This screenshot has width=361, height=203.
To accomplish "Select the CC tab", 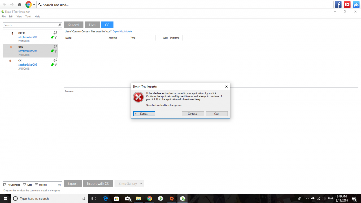I will (107, 25).
